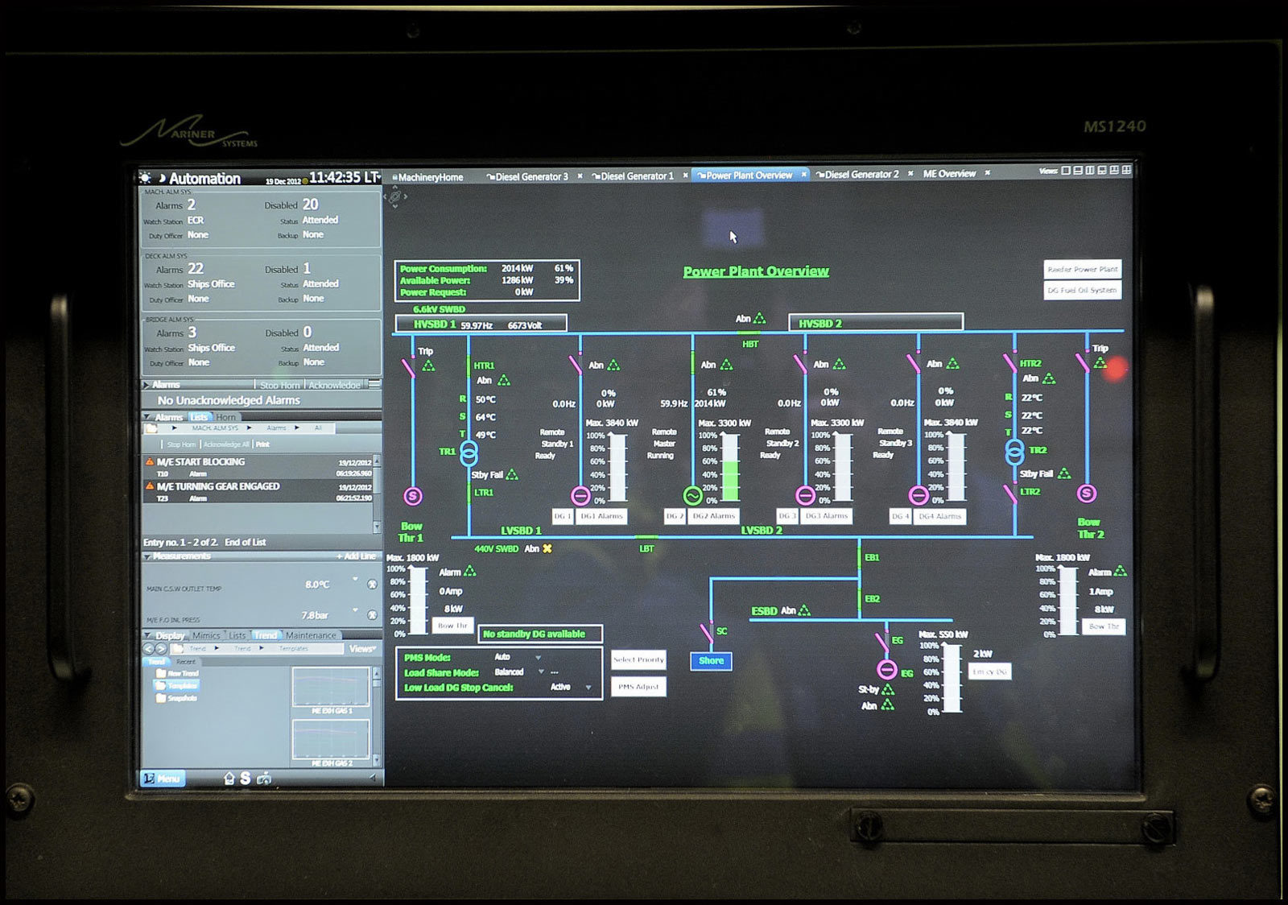Switch to the ME Overview tab
Image resolution: width=1288 pixels, height=905 pixels.
pos(949,173)
